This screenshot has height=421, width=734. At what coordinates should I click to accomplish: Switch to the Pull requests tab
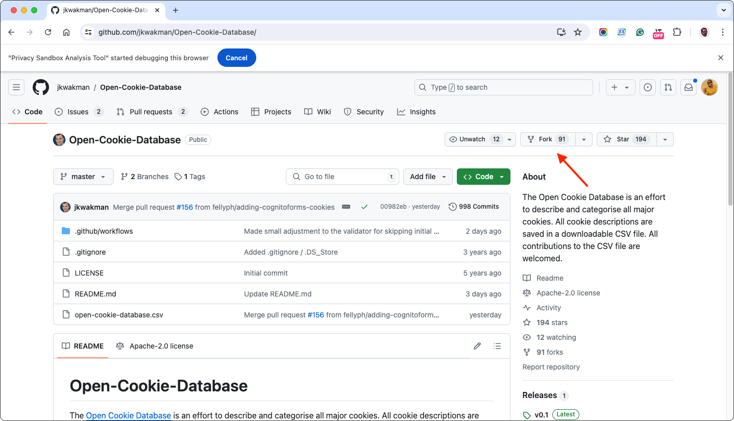point(152,112)
